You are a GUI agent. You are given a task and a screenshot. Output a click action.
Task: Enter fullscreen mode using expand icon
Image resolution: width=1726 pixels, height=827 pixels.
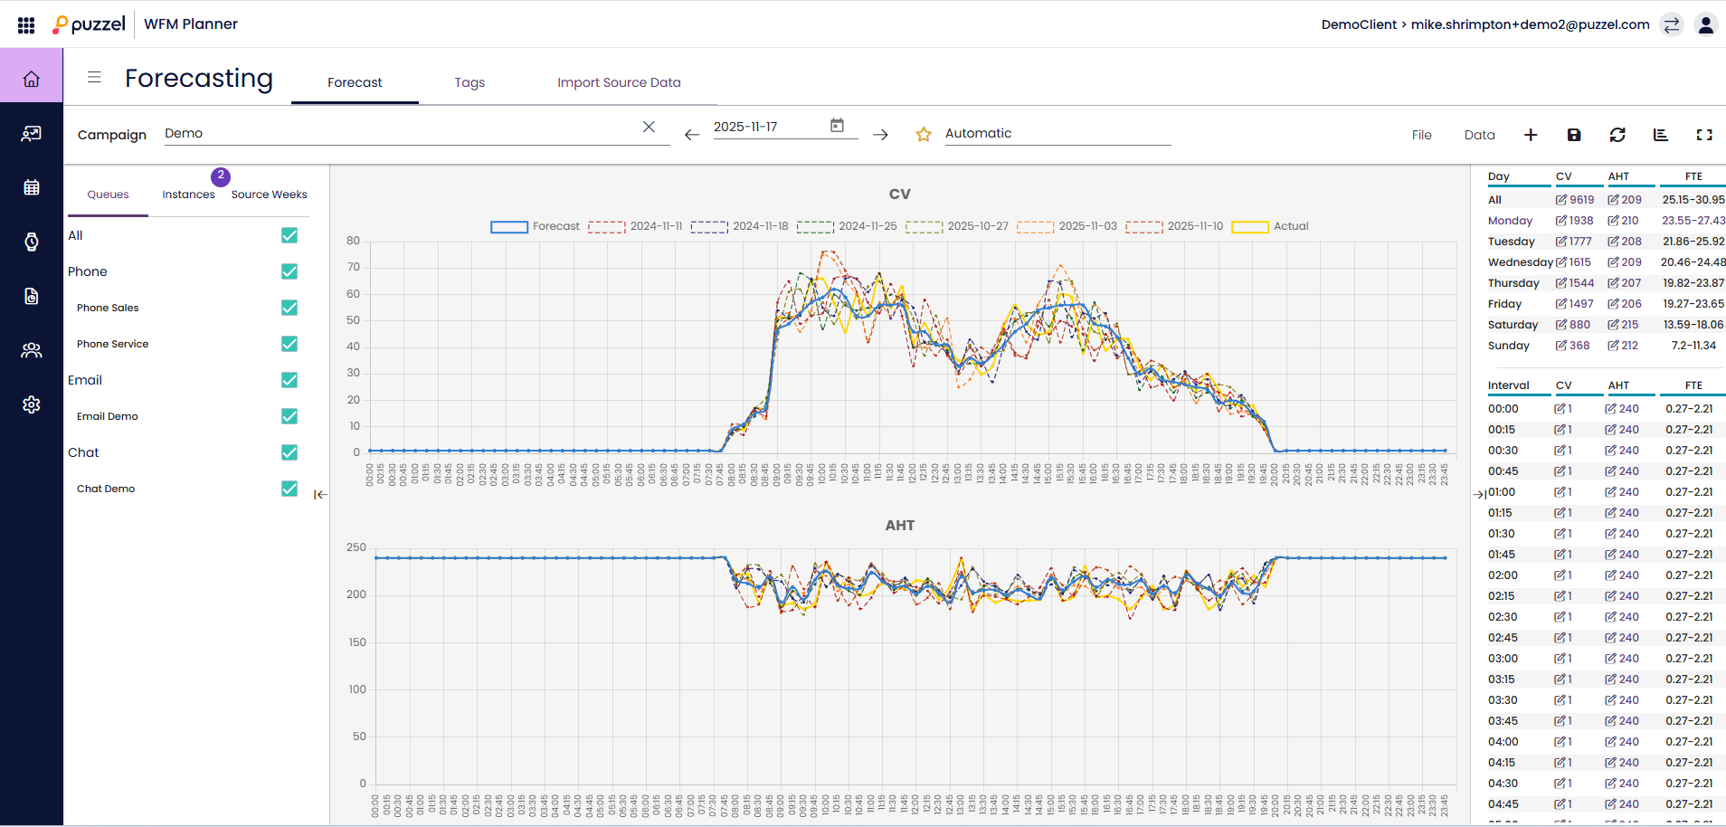coord(1704,135)
